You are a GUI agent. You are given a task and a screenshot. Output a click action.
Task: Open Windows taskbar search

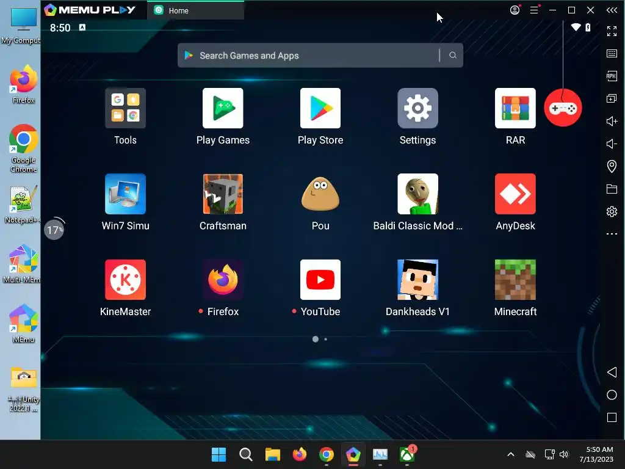tap(245, 454)
